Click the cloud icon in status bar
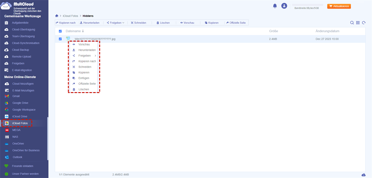Viewport: 372px width, 178px height. coord(363,175)
